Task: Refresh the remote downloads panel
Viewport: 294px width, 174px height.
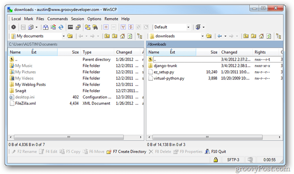Action: 269,36
